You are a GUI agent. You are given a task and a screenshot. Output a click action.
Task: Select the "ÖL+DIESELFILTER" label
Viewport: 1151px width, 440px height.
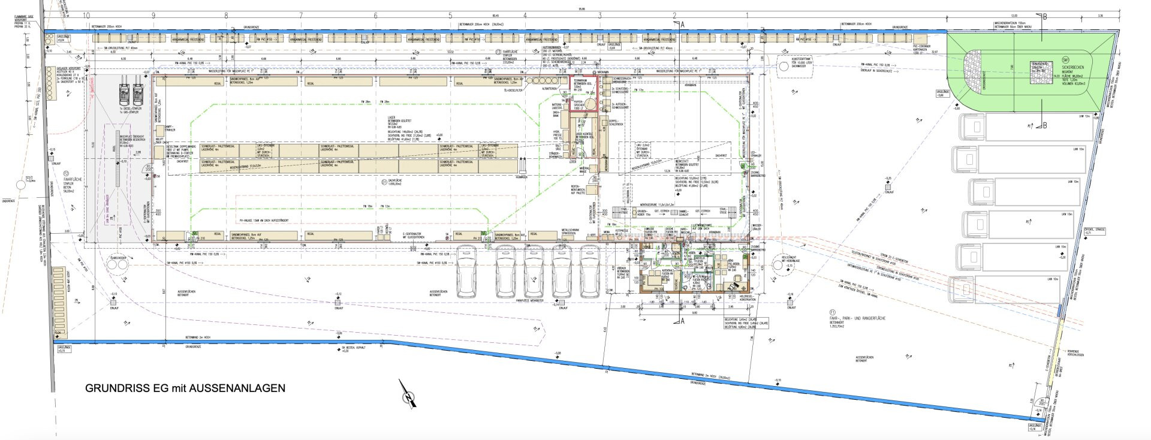[x=514, y=91]
